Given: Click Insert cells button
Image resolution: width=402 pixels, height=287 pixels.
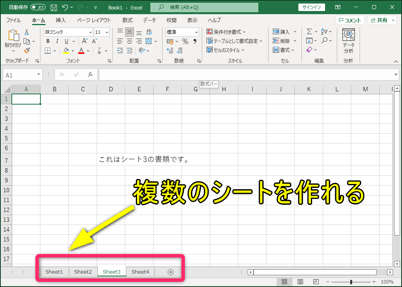Looking at the screenshot, I should tap(281, 32).
